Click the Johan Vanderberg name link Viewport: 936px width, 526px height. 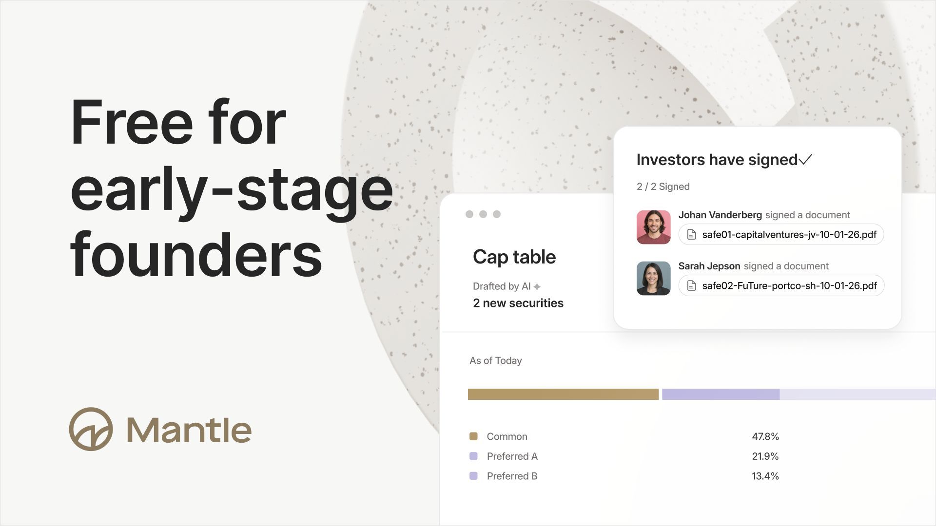[720, 215]
